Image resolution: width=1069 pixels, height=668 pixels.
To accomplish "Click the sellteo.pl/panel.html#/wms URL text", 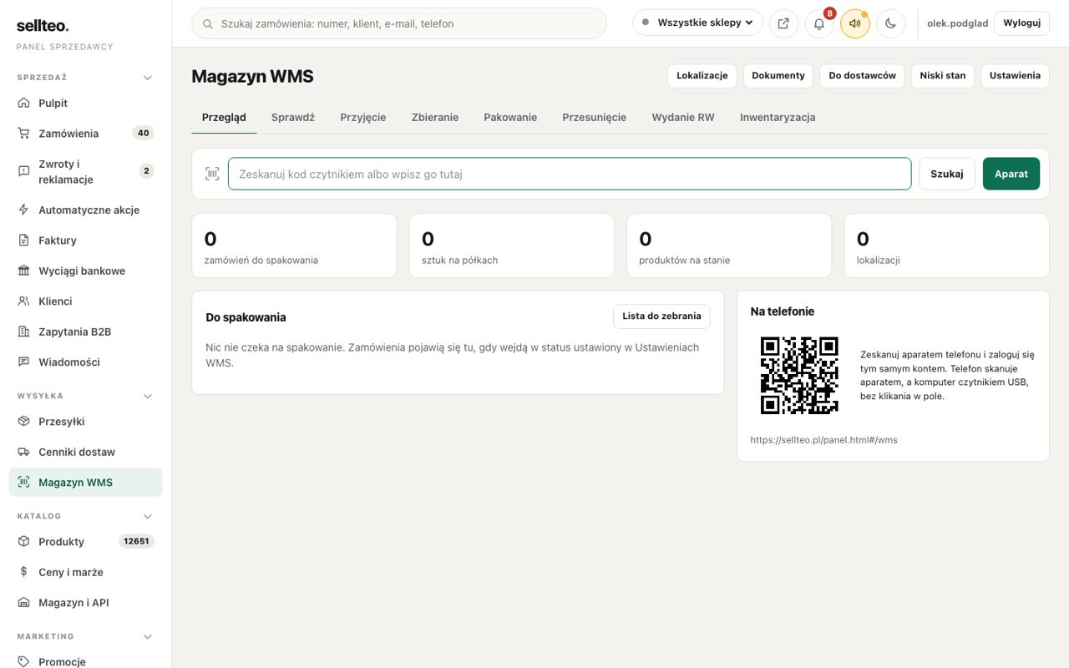I will coord(824,440).
